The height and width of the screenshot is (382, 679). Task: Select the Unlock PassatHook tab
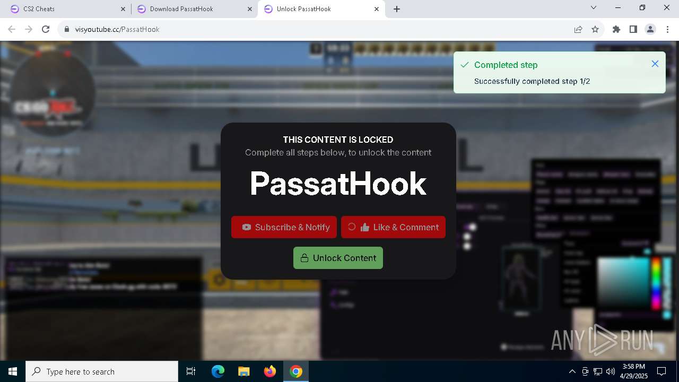[322, 9]
